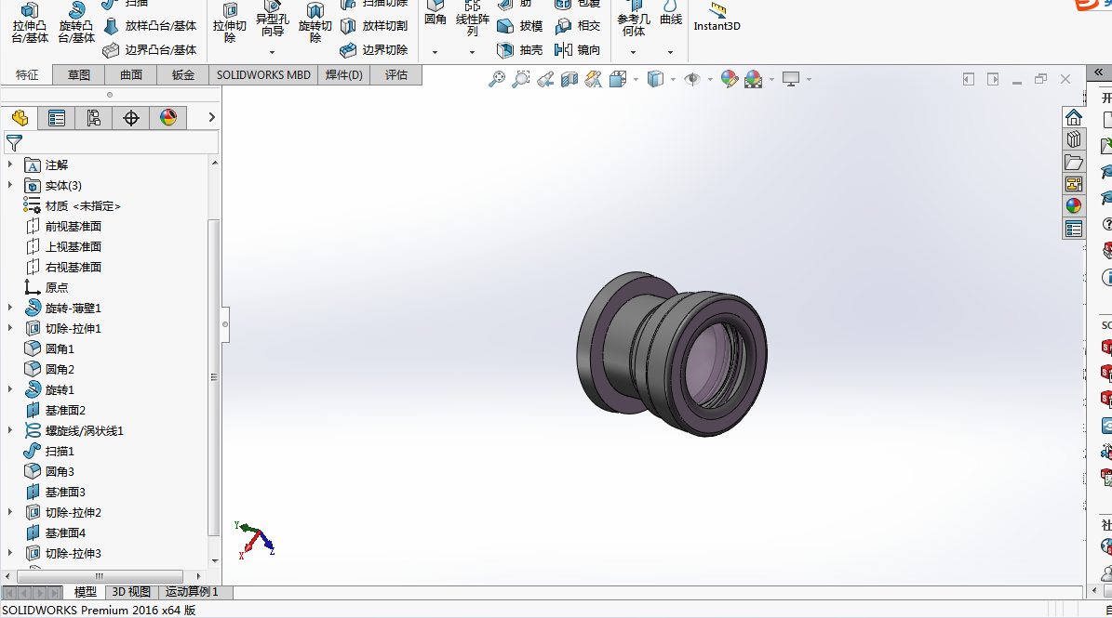Open the 3D 视图 bottom tab
The image size is (1112, 618).
pyautogui.click(x=131, y=592)
